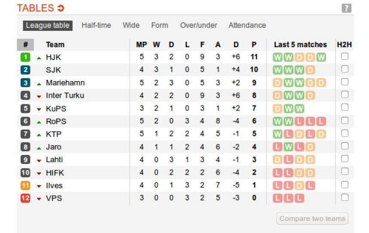Check the H2H box in KuPS's row
369x233 pixels.
pyautogui.click(x=345, y=108)
